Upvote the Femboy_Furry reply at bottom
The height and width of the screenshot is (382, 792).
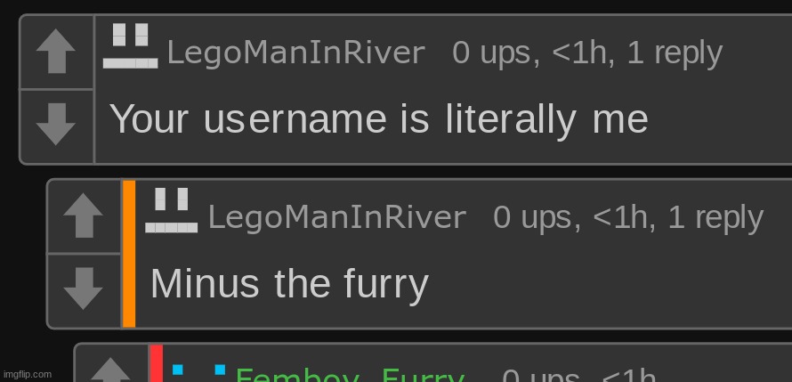pos(110,370)
